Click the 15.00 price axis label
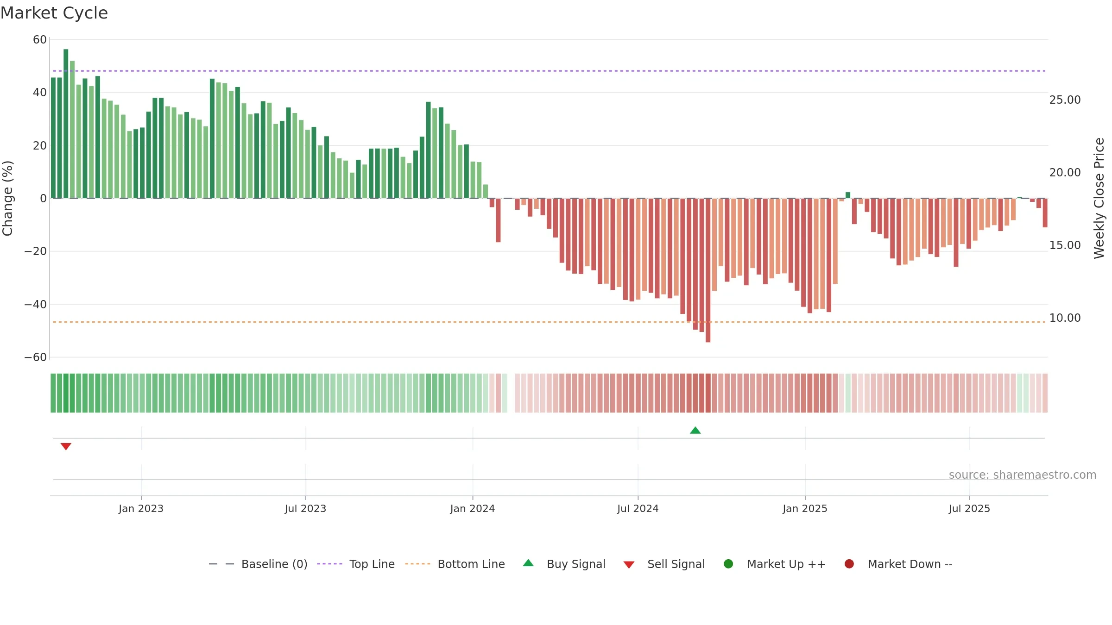 pos(1065,245)
